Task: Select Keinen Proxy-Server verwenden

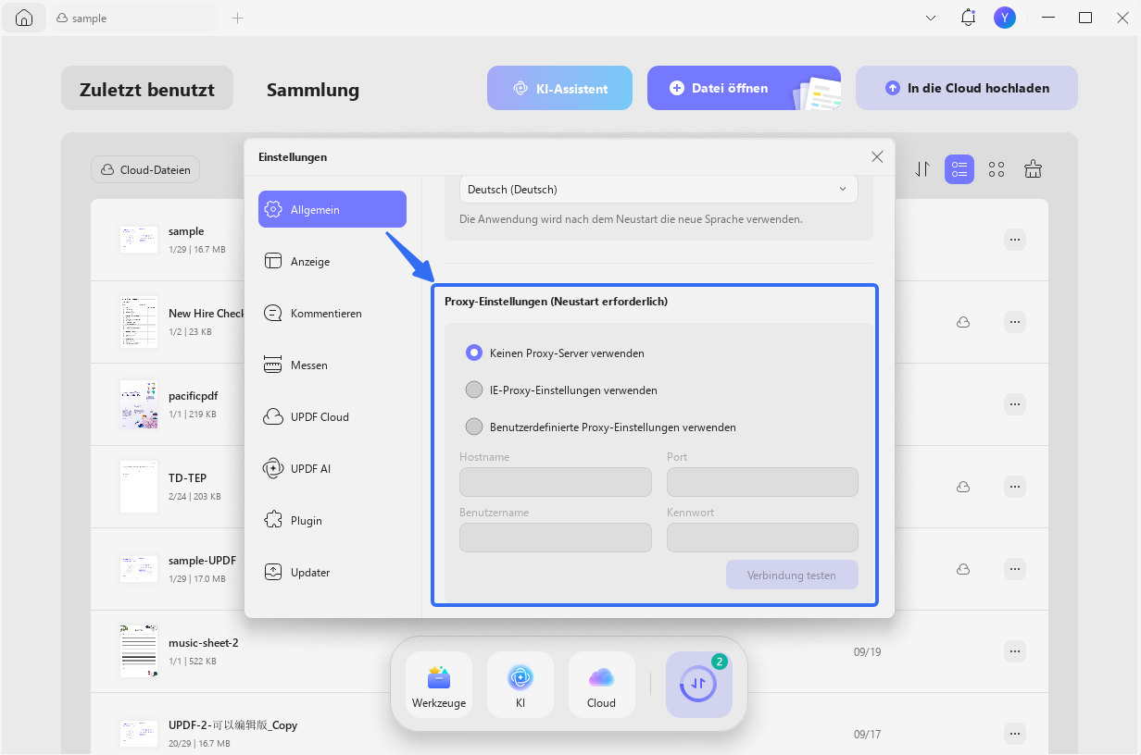Action: pos(474,353)
